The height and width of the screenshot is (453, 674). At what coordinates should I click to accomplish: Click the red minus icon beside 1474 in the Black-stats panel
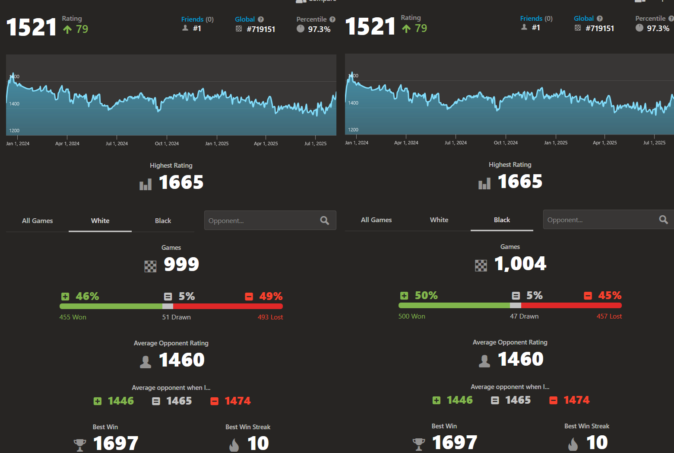point(553,400)
